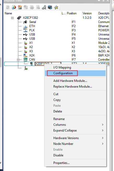This screenshot has width=114, height=171.
Task: Click position cell IF7
Action: tap(73, 60)
